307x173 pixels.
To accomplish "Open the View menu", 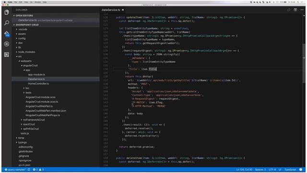I will tap(26, 2).
